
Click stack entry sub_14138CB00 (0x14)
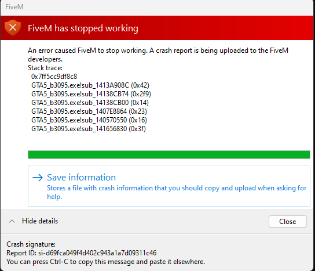[x=90, y=103]
